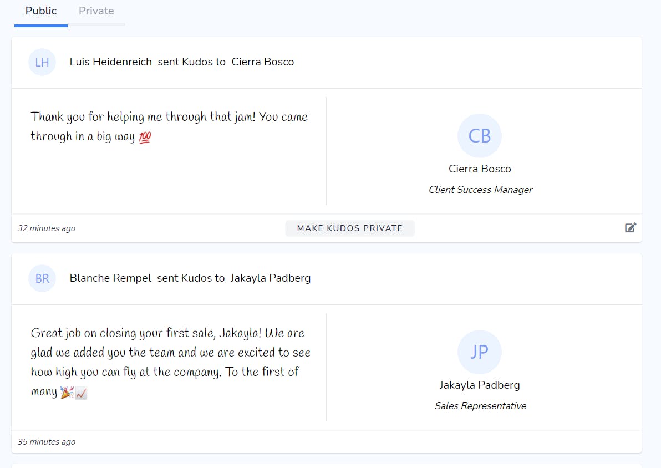Click Jakayla Padberg's large JP avatar
The height and width of the screenshot is (468, 661).
coord(480,352)
